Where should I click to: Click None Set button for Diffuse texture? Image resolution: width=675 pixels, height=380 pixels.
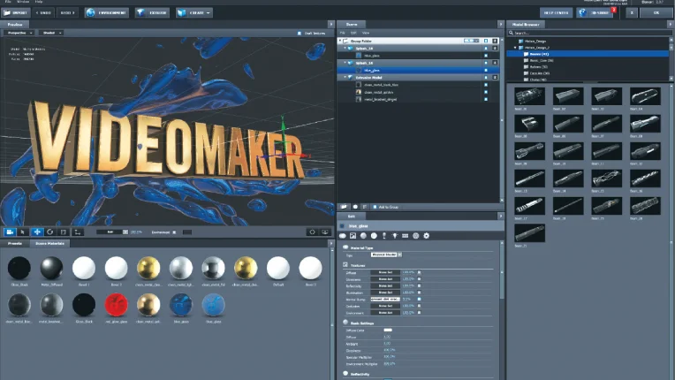click(x=385, y=272)
